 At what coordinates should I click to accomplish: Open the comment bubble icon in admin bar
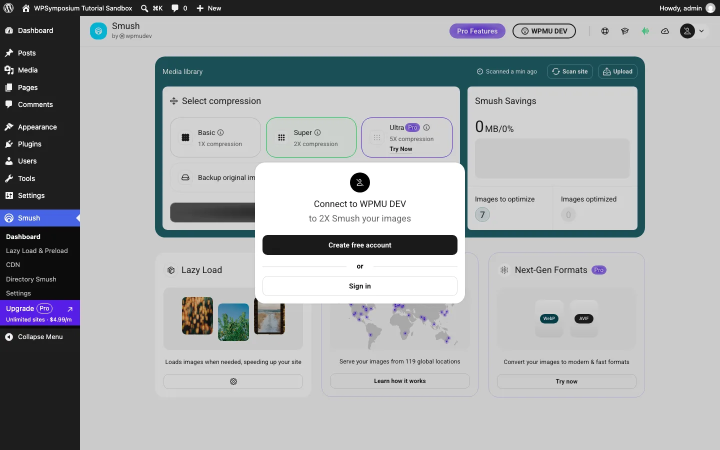(x=175, y=8)
